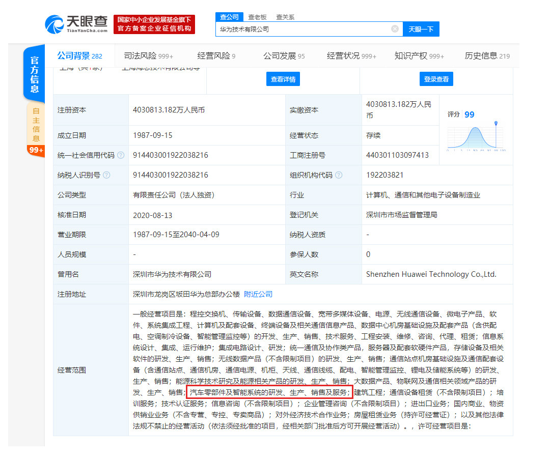Click the 登录查看 button
Screen dimensions: 550x458
[x=436, y=79]
